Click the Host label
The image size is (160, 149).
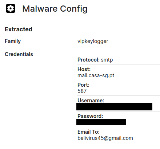coord(84,69)
